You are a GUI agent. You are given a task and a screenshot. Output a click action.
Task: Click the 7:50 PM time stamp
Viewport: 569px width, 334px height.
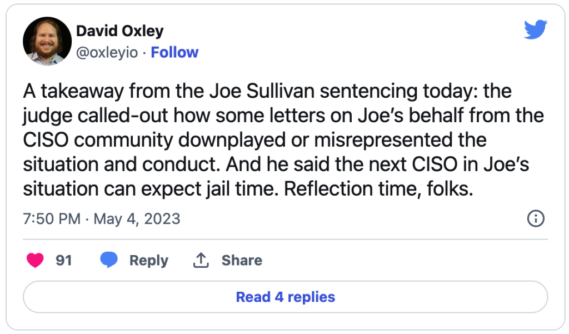click(52, 218)
